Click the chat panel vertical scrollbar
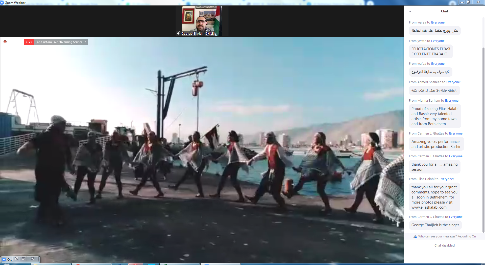The image size is (485, 265). [x=483, y=139]
